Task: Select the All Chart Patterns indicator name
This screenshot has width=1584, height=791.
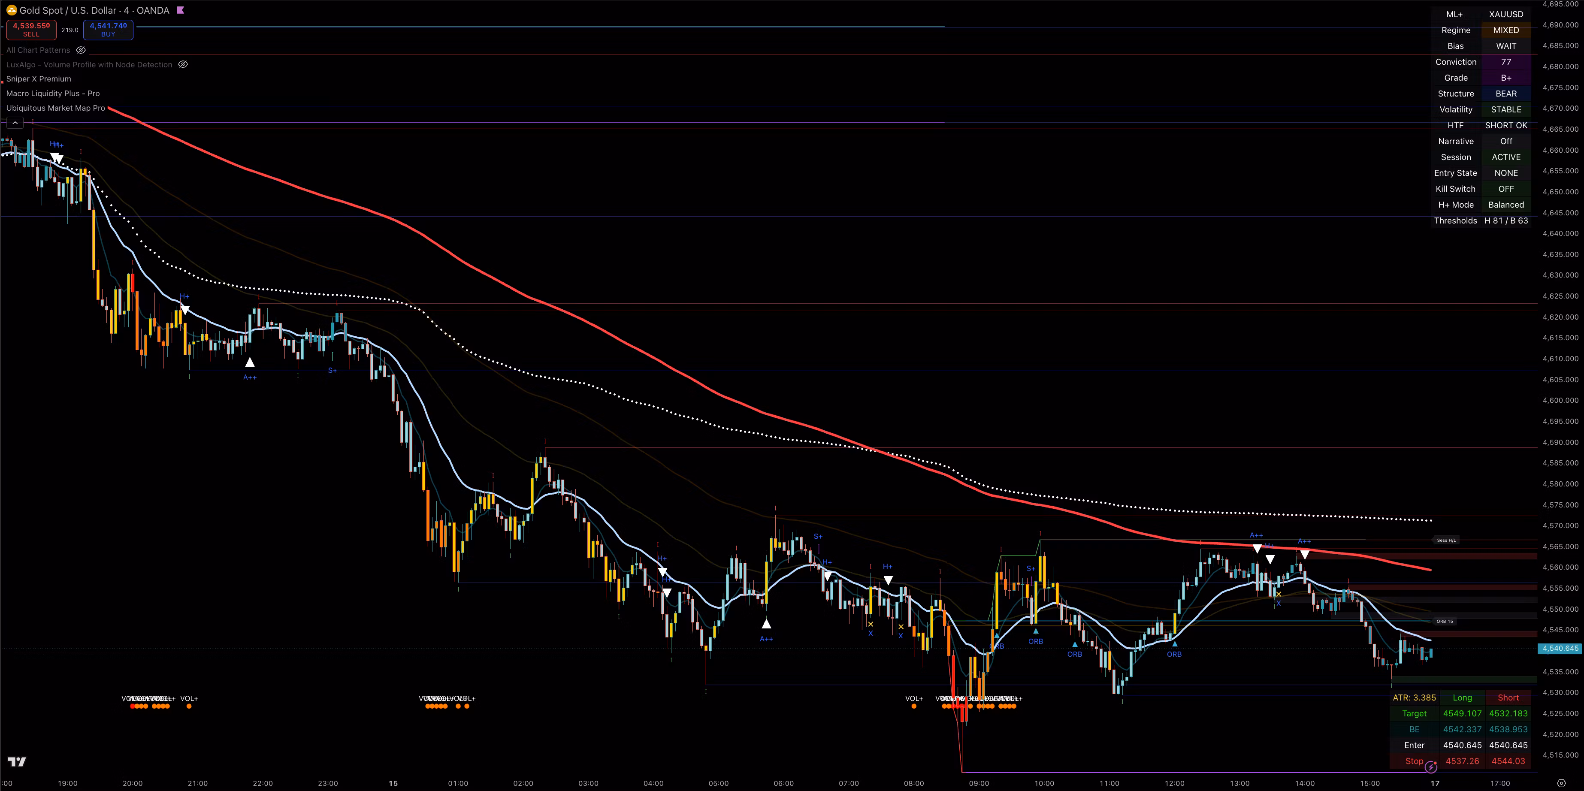Action: point(38,50)
